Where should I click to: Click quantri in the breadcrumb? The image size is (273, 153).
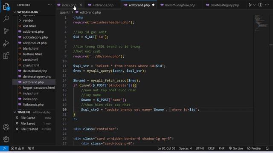[65, 12]
